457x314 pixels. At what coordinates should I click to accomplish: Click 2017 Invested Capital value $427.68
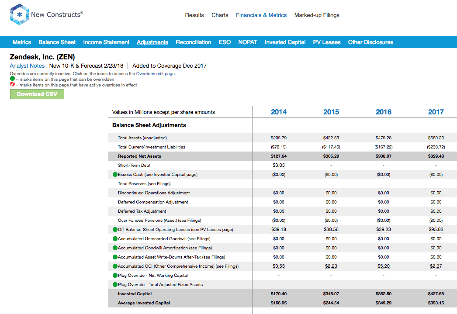tap(436, 294)
